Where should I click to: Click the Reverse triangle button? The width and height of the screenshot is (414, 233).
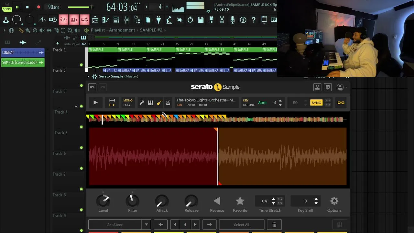(x=217, y=201)
